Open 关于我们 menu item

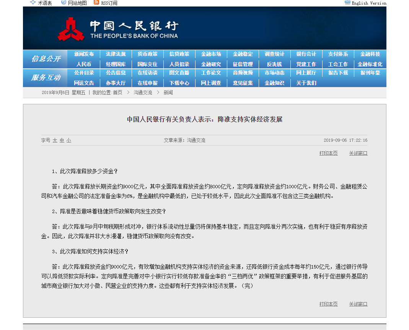[306, 83]
